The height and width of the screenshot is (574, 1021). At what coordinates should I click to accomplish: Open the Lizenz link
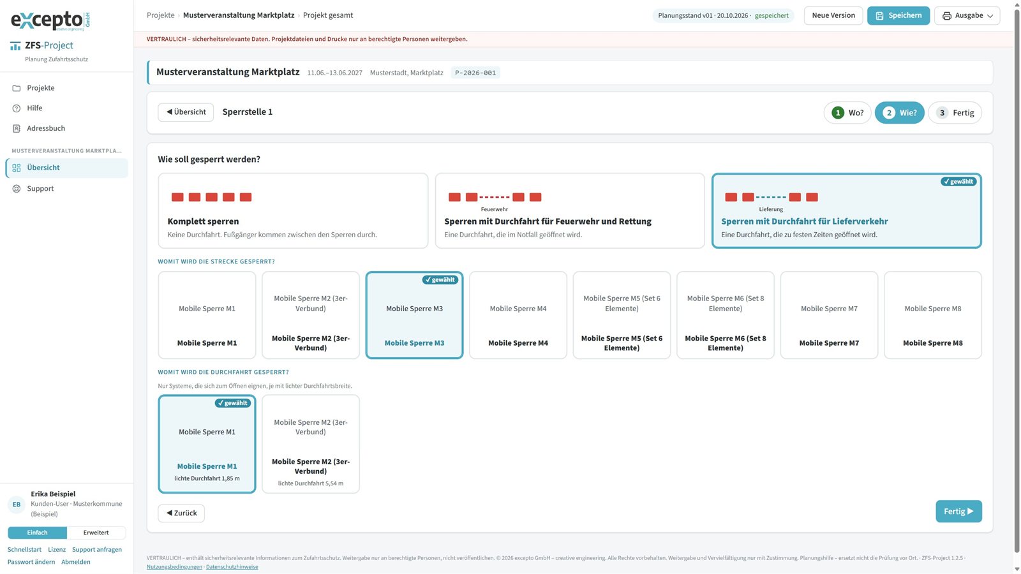click(57, 550)
